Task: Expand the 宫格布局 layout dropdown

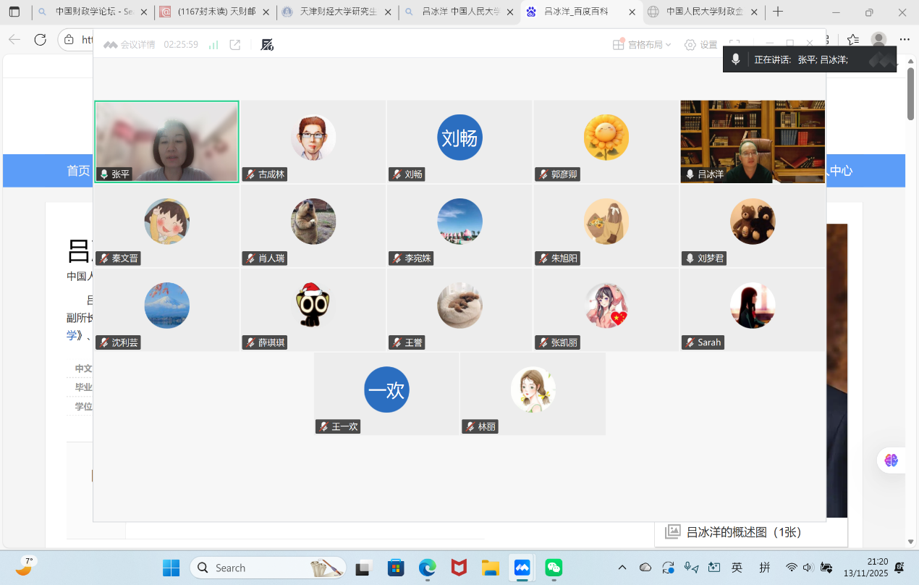Action: [642, 45]
